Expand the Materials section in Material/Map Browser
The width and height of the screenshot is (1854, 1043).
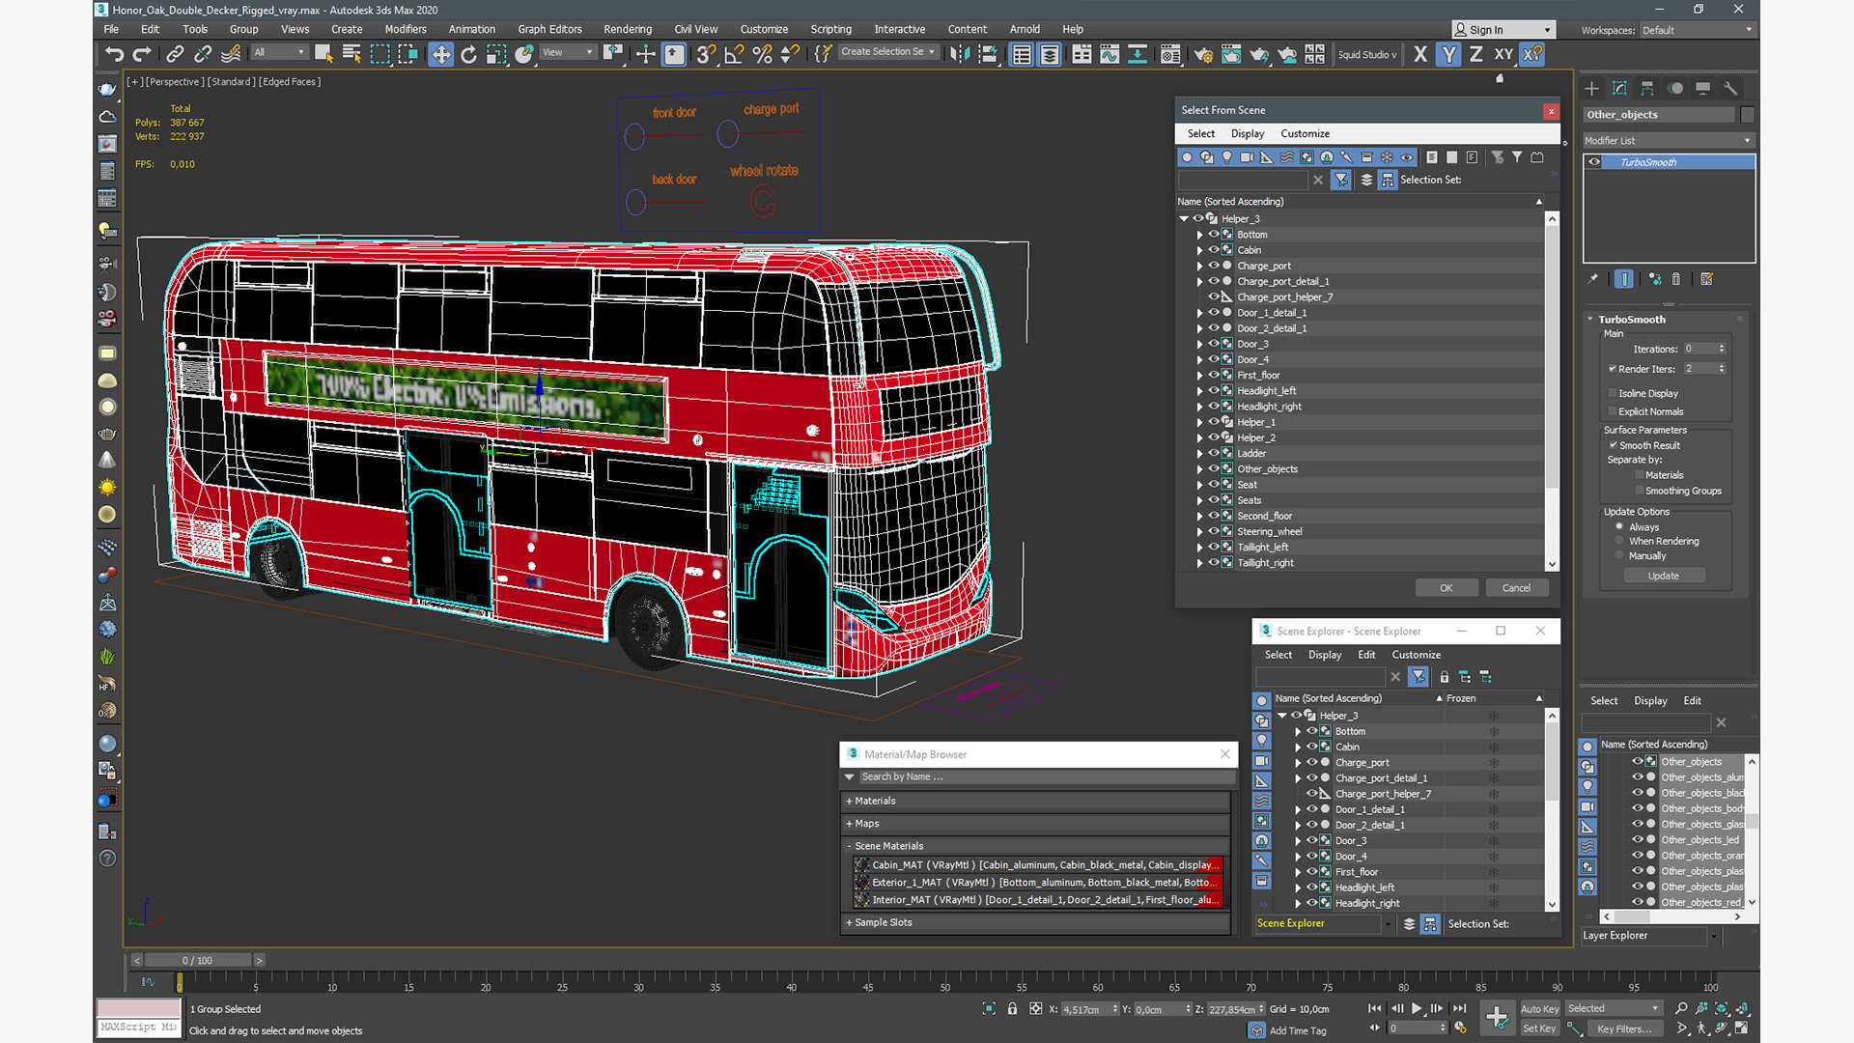coord(1035,801)
